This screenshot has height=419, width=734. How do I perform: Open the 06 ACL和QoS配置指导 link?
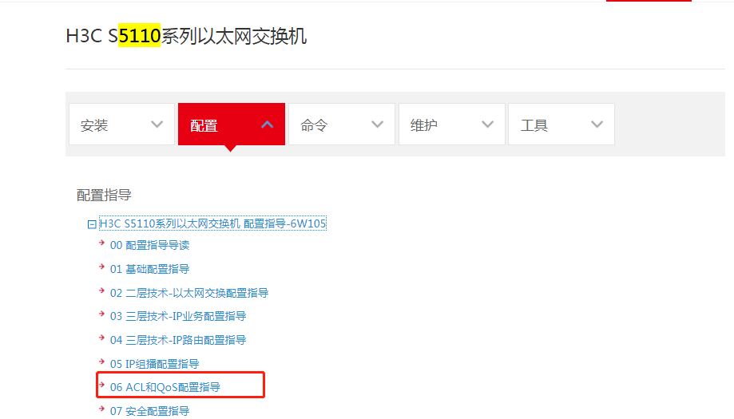[165, 387]
